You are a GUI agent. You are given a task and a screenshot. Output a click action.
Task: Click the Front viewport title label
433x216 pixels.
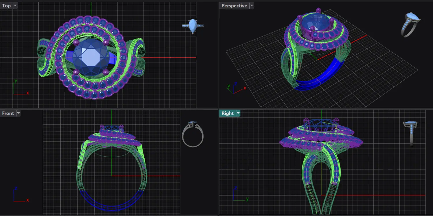[8, 113]
